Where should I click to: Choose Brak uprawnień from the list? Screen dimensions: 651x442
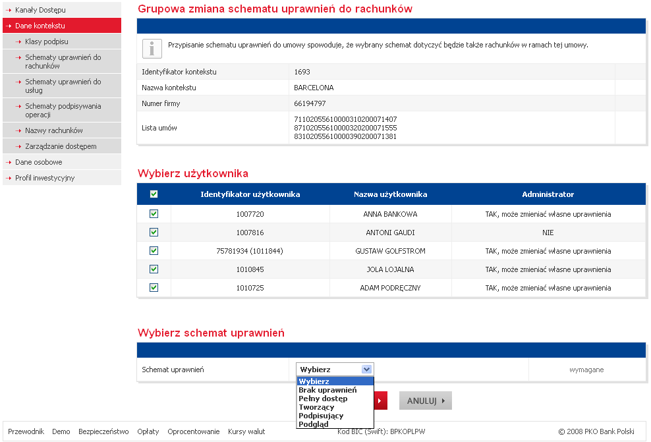click(335, 390)
